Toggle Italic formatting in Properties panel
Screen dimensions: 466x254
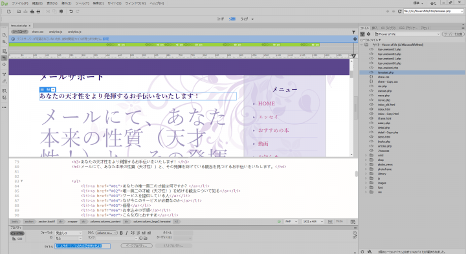pos(127,233)
